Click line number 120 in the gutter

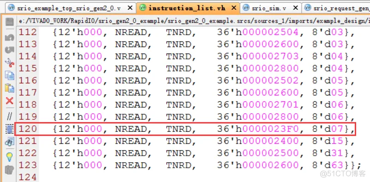27,129
